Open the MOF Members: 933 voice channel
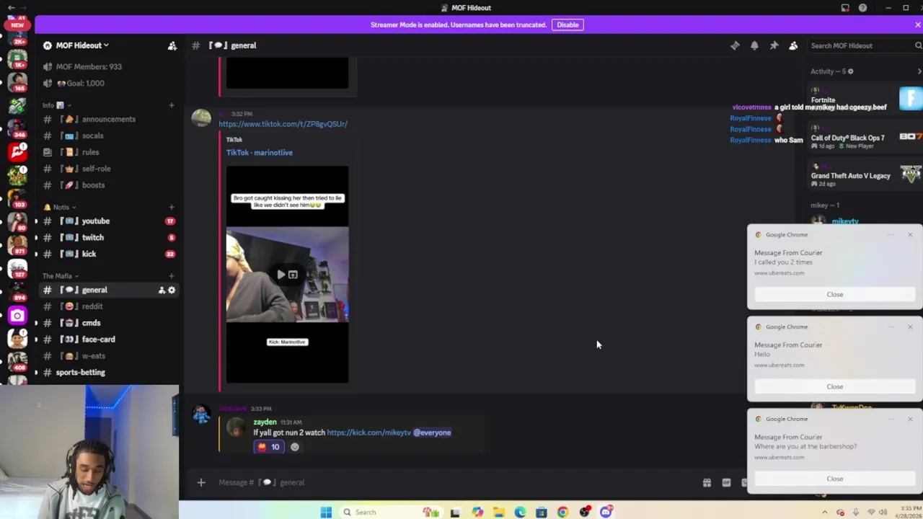 click(89, 66)
